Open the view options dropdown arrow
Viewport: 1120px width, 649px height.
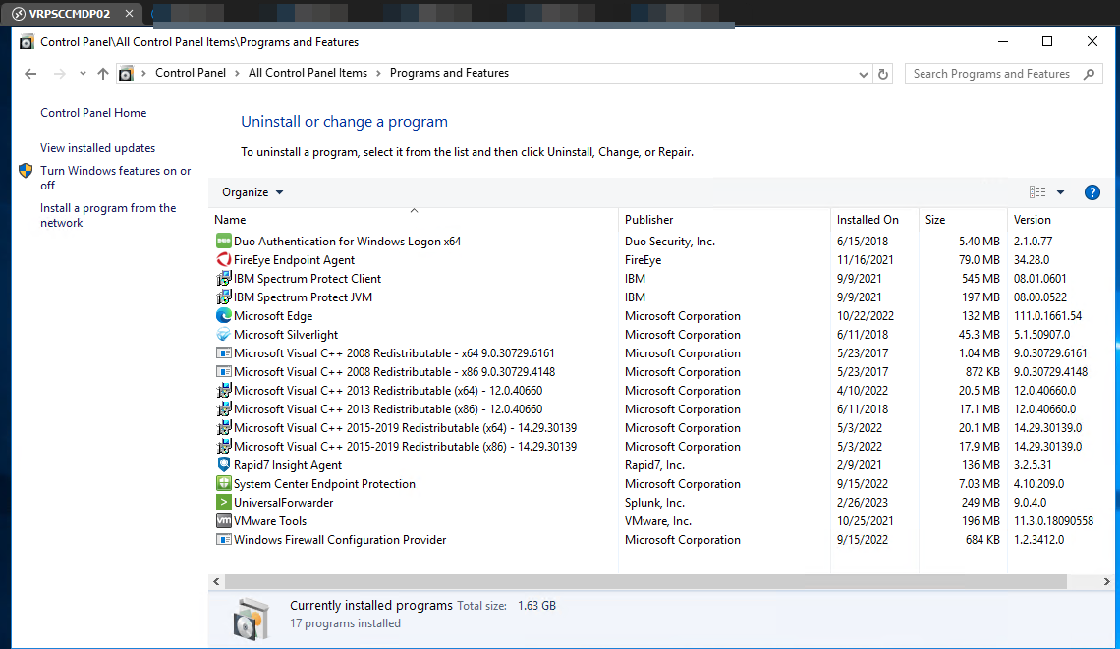pyautogui.click(x=1060, y=192)
